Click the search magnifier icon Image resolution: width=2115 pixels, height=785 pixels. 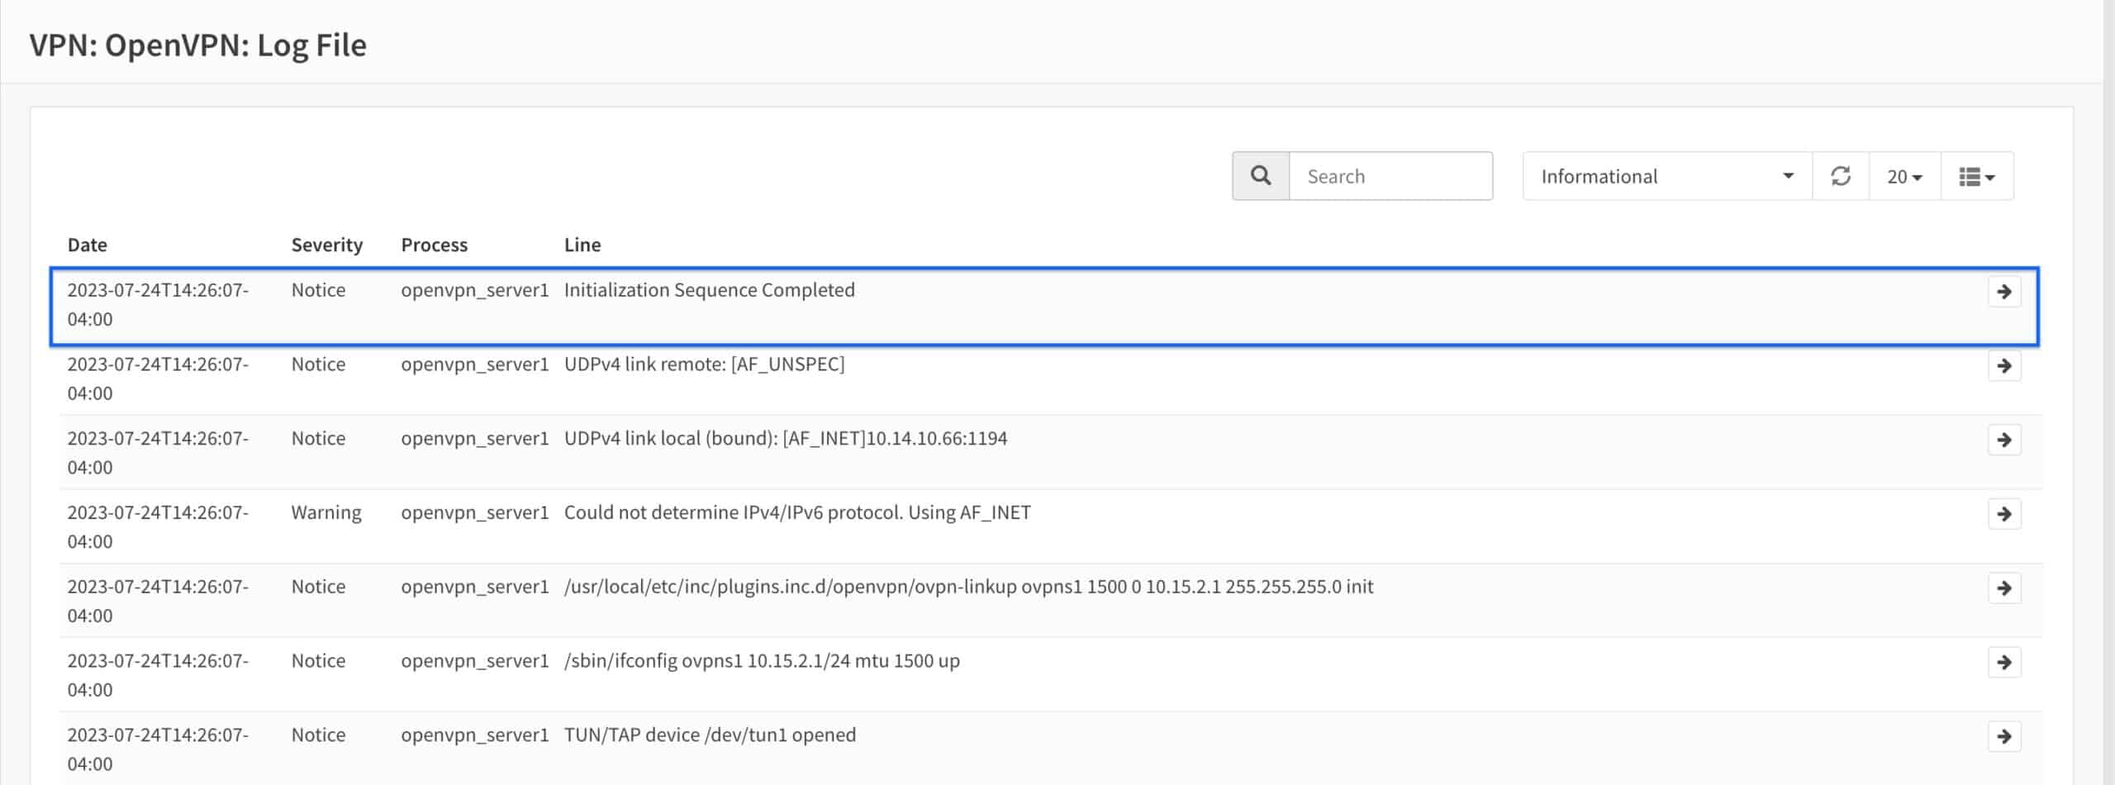1259,175
